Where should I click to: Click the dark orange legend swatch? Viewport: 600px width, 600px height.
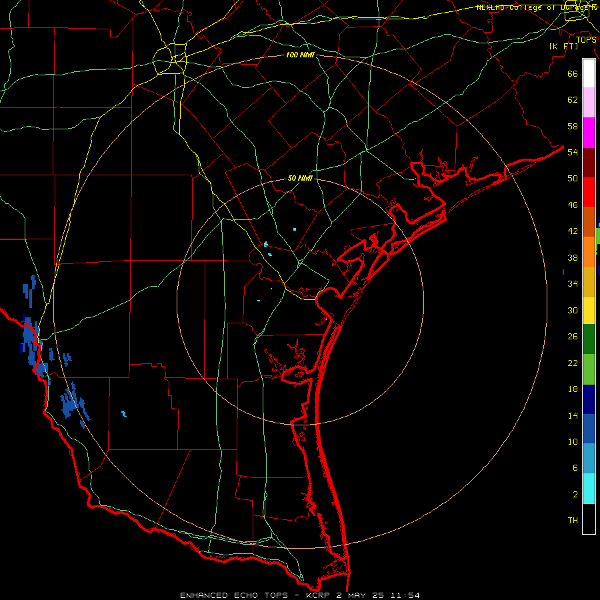click(589, 221)
